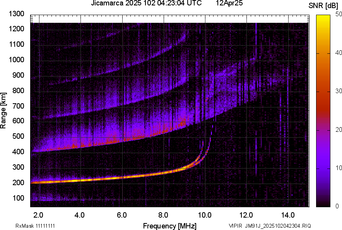
Task: Click the colorbar tick label '0'
Action: [337, 206]
